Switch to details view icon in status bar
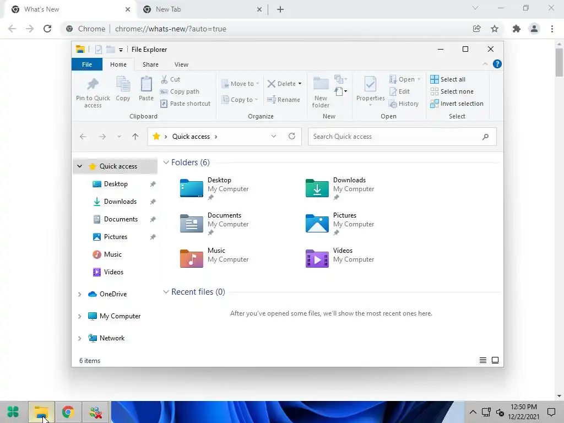The height and width of the screenshot is (423, 564). (483, 360)
